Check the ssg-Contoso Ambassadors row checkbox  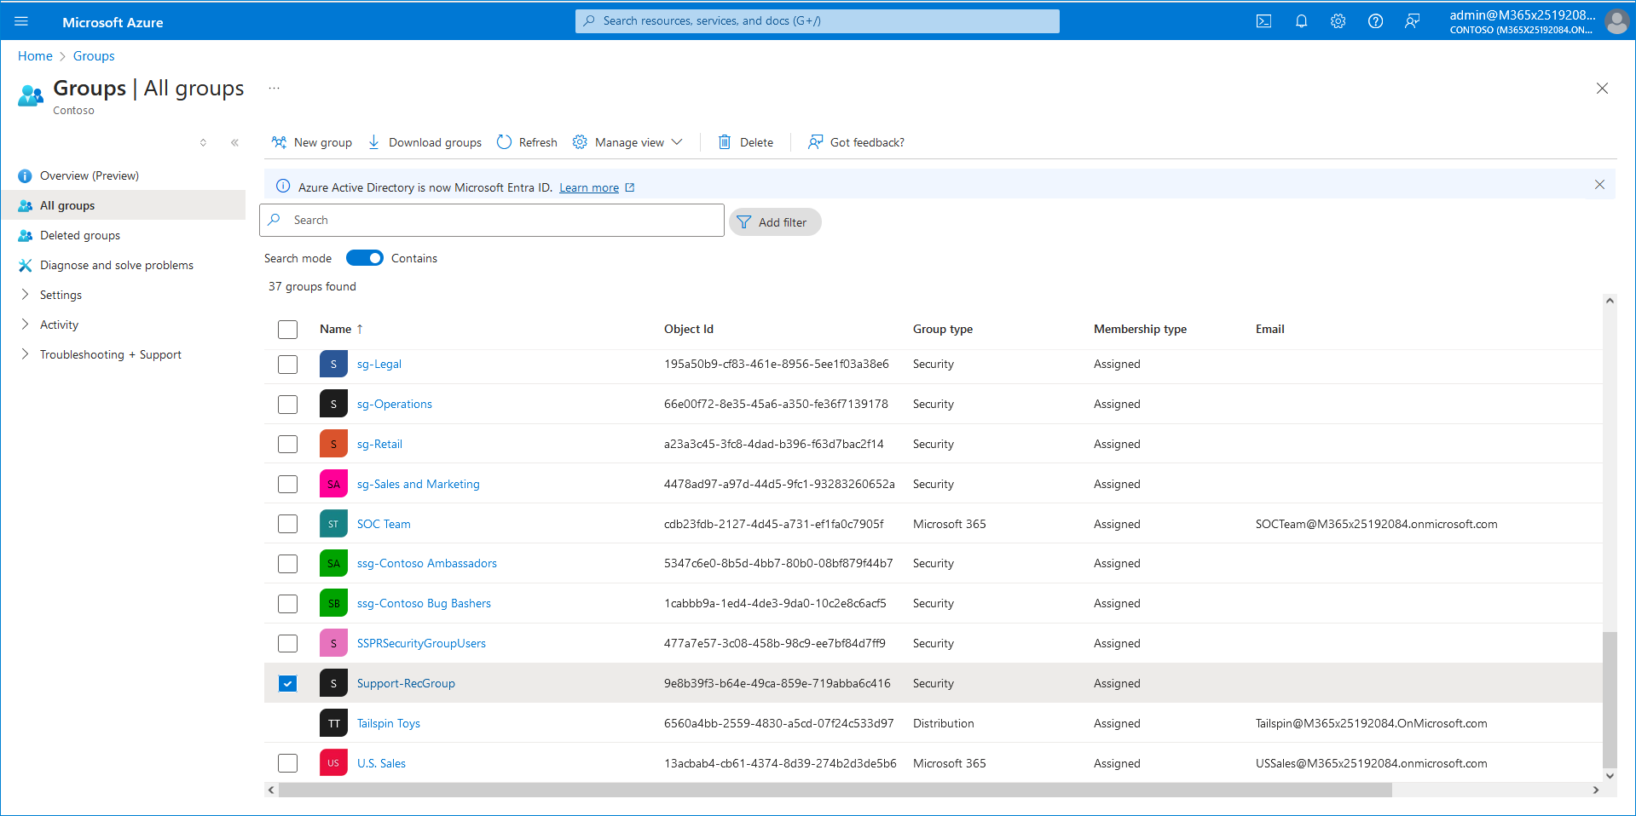coord(288,564)
